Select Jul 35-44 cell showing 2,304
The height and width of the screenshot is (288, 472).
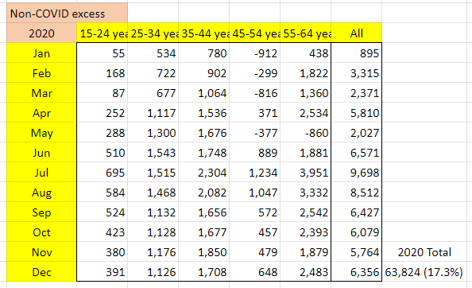tap(203, 173)
